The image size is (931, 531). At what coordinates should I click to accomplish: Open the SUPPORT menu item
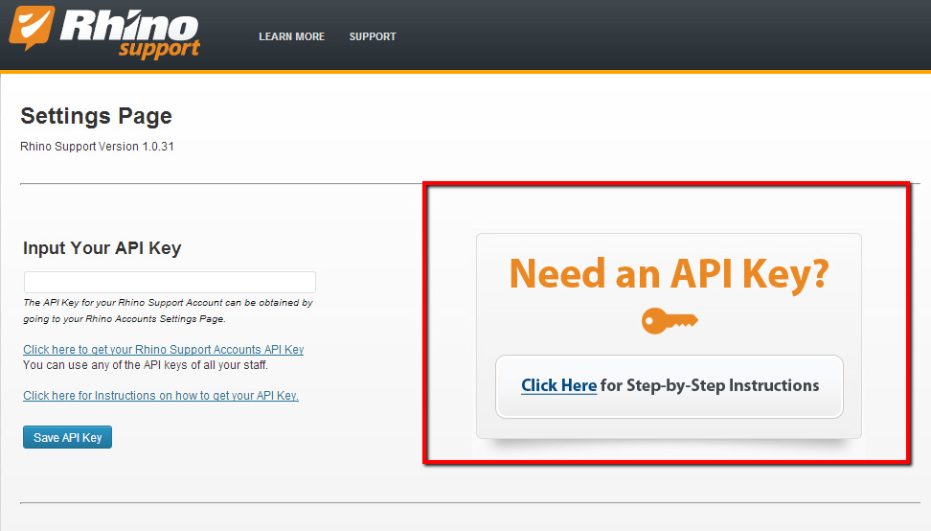tap(373, 36)
